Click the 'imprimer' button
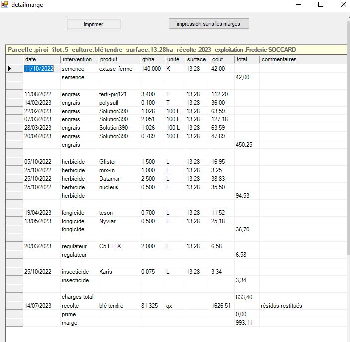The width and height of the screenshot is (350, 342). click(x=94, y=24)
